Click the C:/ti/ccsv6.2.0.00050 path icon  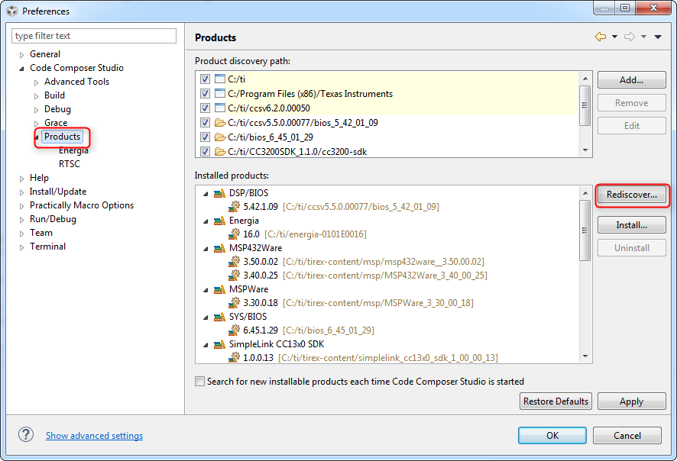click(220, 108)
